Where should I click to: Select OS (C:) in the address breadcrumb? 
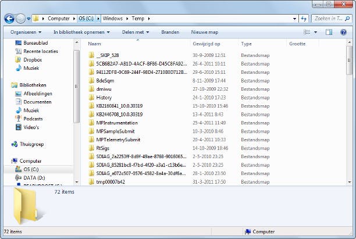click(x=86, y=19)
